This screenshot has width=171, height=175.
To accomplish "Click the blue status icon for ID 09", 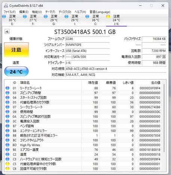I will 7,112.
